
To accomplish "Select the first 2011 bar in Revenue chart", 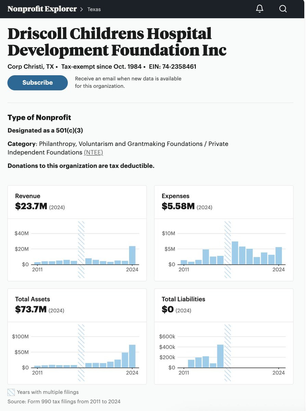I will pyautogui.click(x=37, y=263).
